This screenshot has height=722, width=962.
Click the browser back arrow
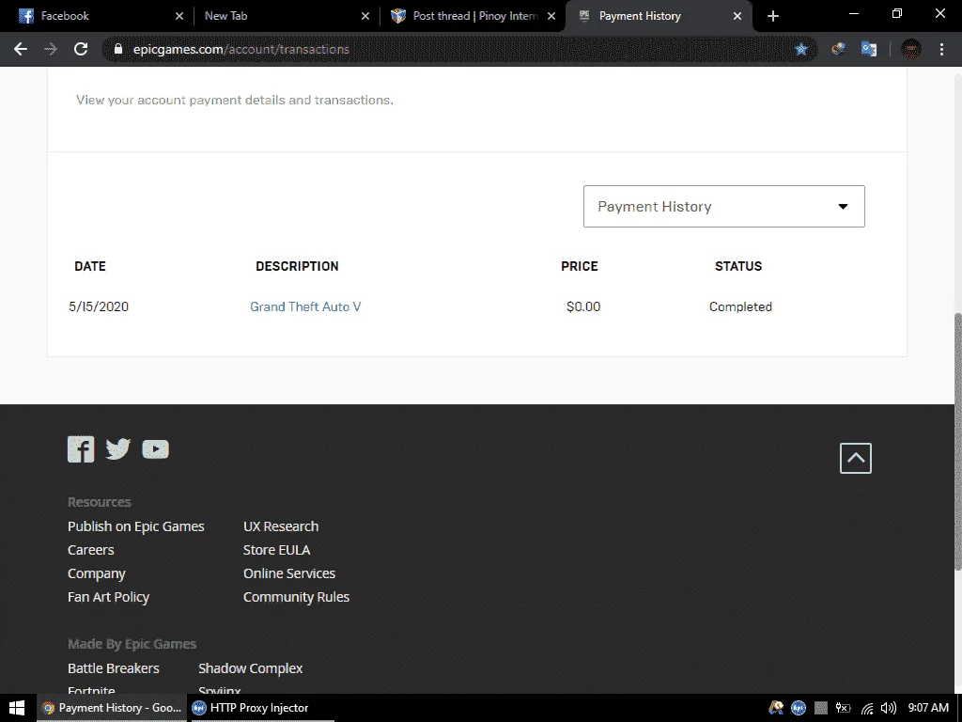21,49
